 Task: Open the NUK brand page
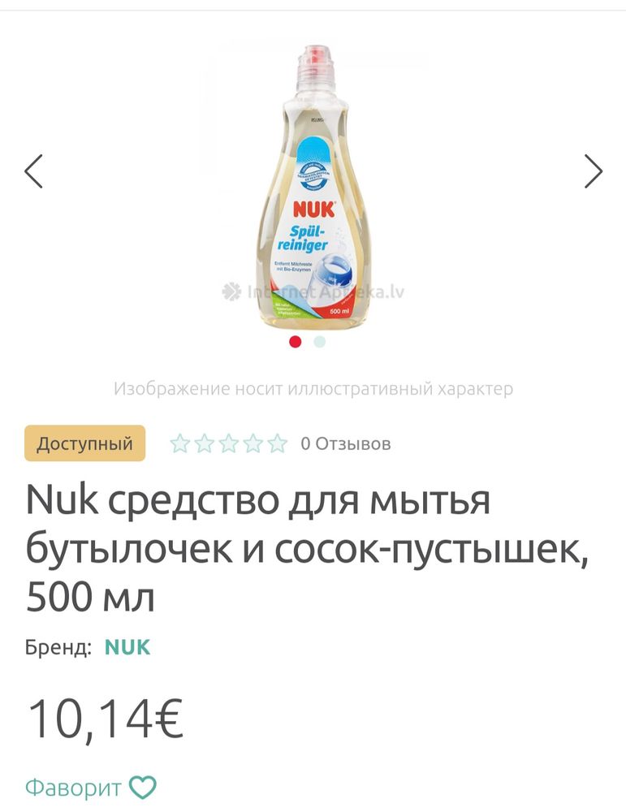click(x=126, y=648)
